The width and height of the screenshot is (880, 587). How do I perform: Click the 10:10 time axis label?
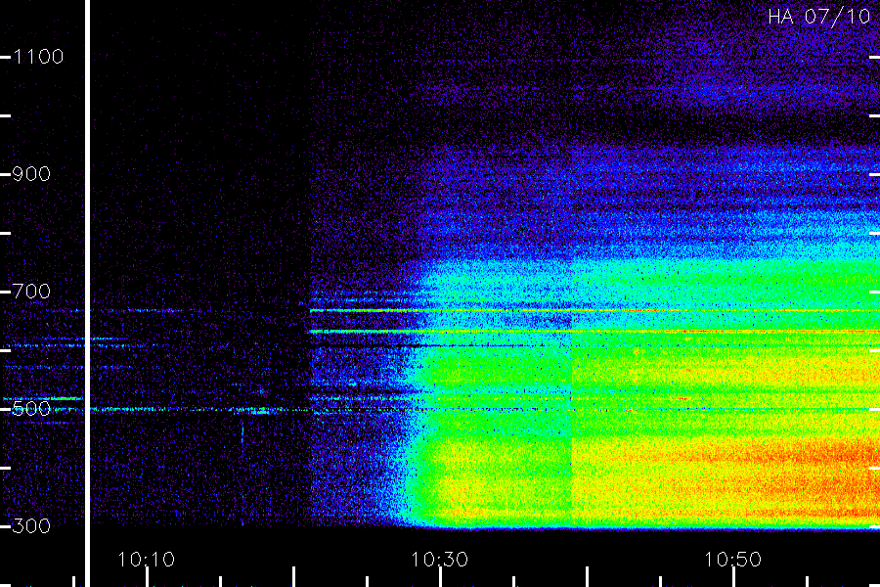click(146, 560)
